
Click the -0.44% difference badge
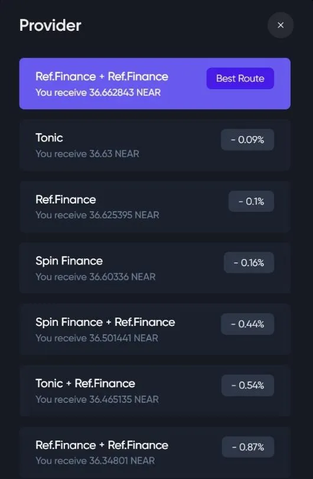(x=247, y=324)
